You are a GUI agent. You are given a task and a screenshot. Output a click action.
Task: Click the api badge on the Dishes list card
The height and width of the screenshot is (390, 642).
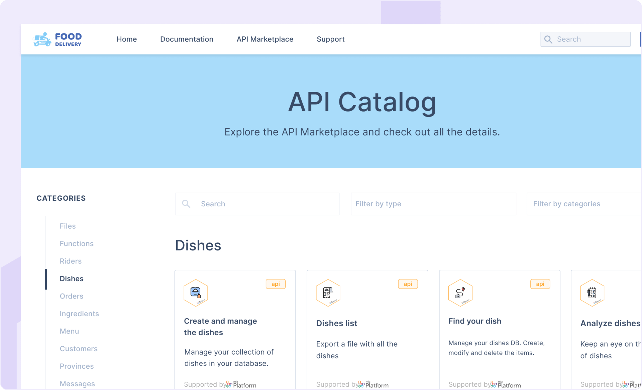click(408, 284)
